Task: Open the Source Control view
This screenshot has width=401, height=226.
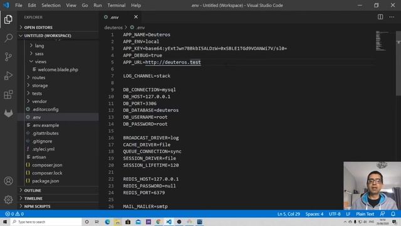Action: click(8, 56)
